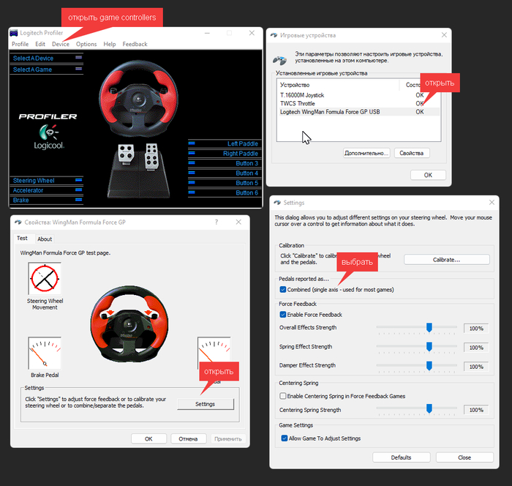Select T.16000M Joystick in the device list
Viewport: 512px width, 486px height.
click(358, 95)
